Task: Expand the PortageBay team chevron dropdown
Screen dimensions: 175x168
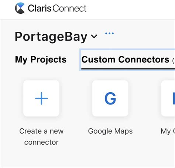Action: click(94, 37)
